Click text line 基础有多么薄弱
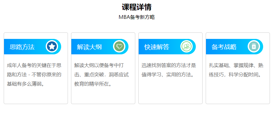Image resolution: width=273 pixels, height=113 pixels. pyautogui.click(x=25, y=84)
